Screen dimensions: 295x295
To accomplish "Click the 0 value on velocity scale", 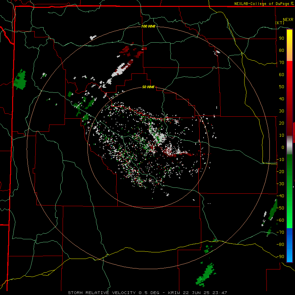I will click(x=283, y=147).
